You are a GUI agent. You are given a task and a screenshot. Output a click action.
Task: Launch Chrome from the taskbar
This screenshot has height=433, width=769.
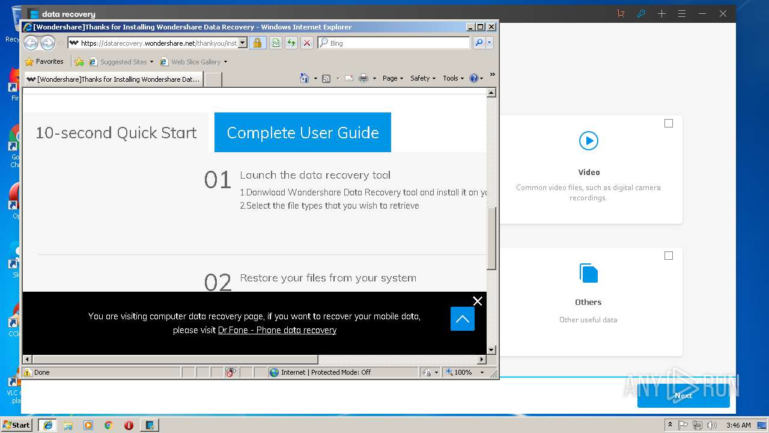pyautogui.click(x=109, y=425)
